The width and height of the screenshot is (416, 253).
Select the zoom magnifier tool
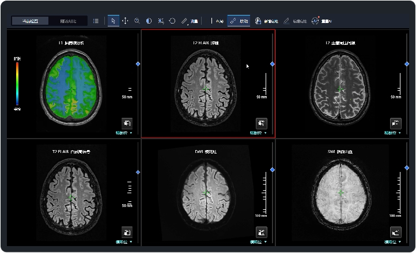coord(137,21)
